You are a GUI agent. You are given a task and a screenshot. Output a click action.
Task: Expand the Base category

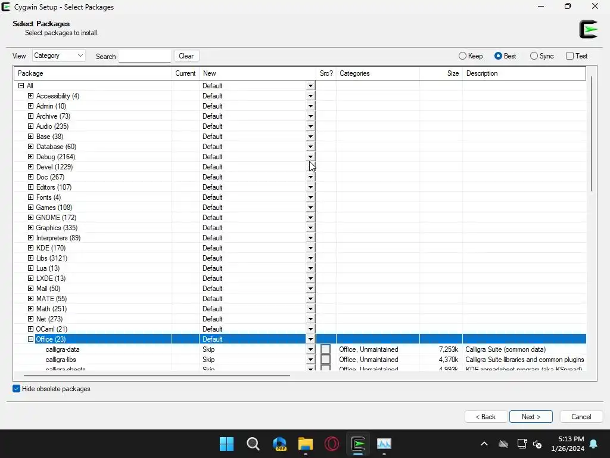click(x=31, y=137)
